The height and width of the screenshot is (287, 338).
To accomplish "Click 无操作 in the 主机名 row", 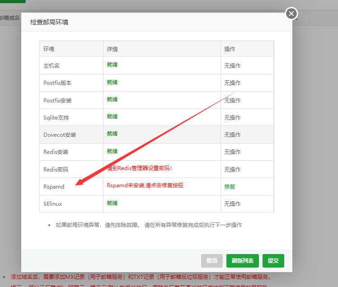I will (232, 66).
